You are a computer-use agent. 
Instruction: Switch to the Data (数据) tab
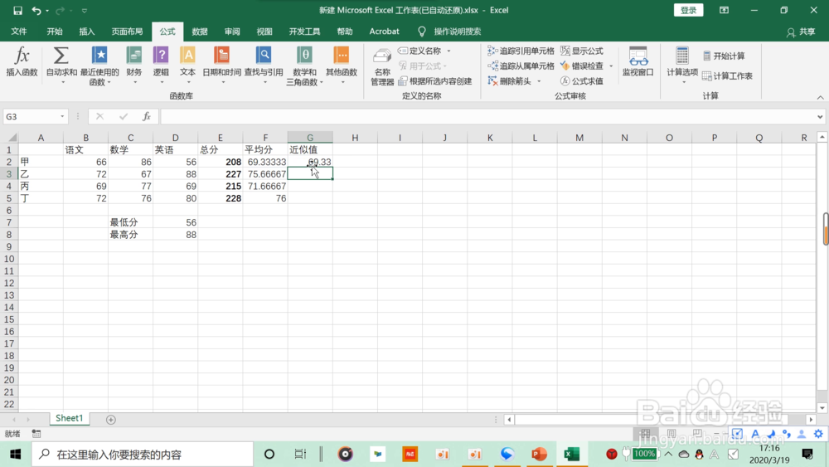pos(199,32)
